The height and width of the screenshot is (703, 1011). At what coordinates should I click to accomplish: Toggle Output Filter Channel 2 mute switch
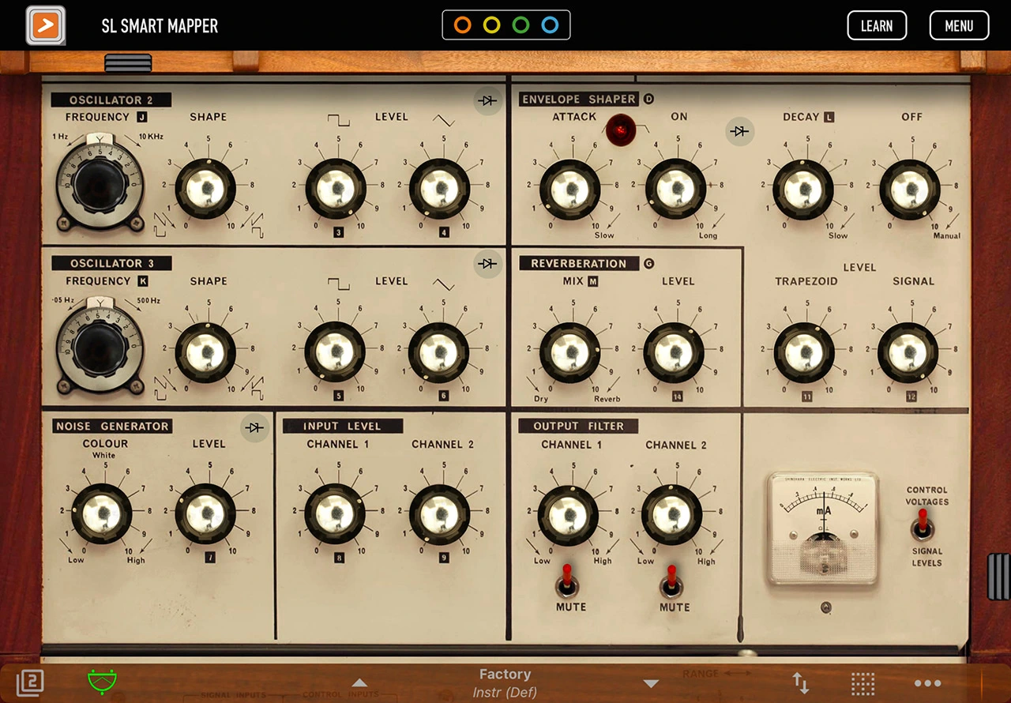pos(671,583)
